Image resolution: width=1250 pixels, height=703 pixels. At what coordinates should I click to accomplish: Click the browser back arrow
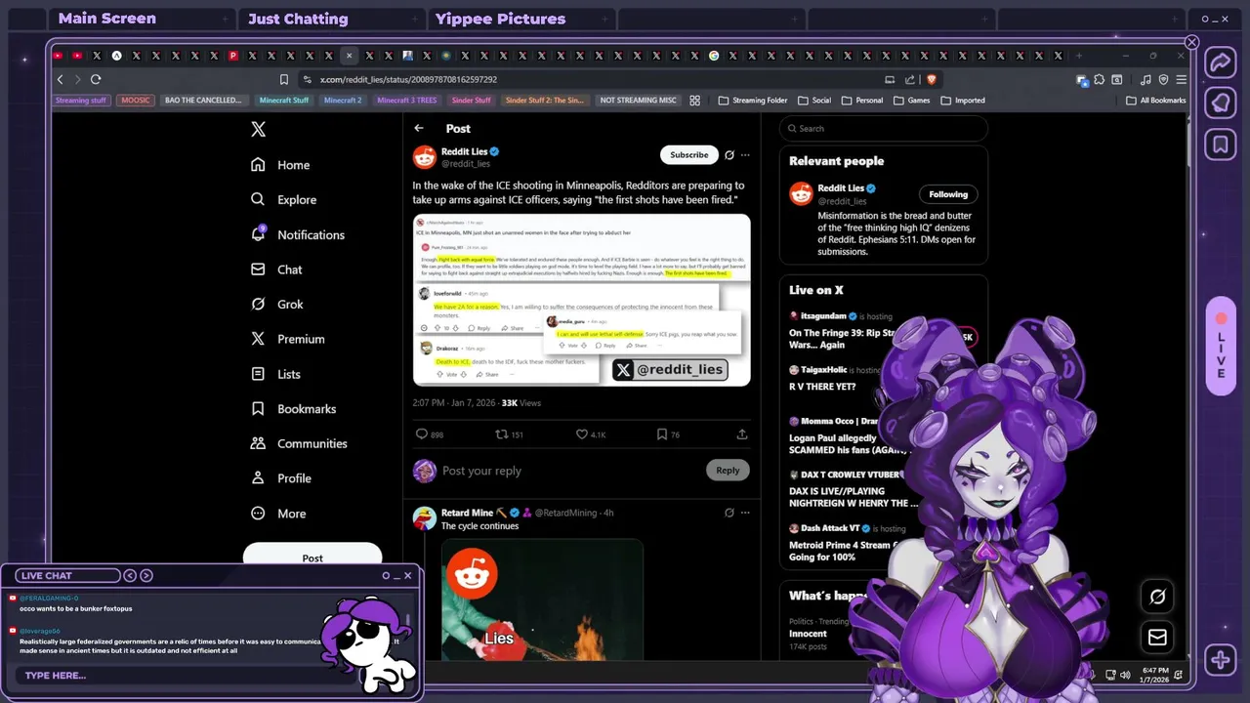click(x=61, y=79)
